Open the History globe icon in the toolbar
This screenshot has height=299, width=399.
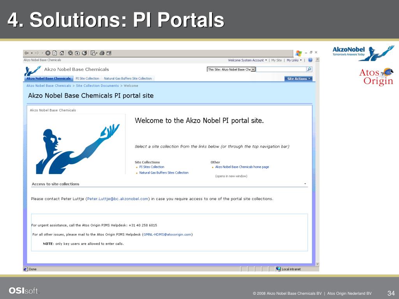(x=84, y=53)
